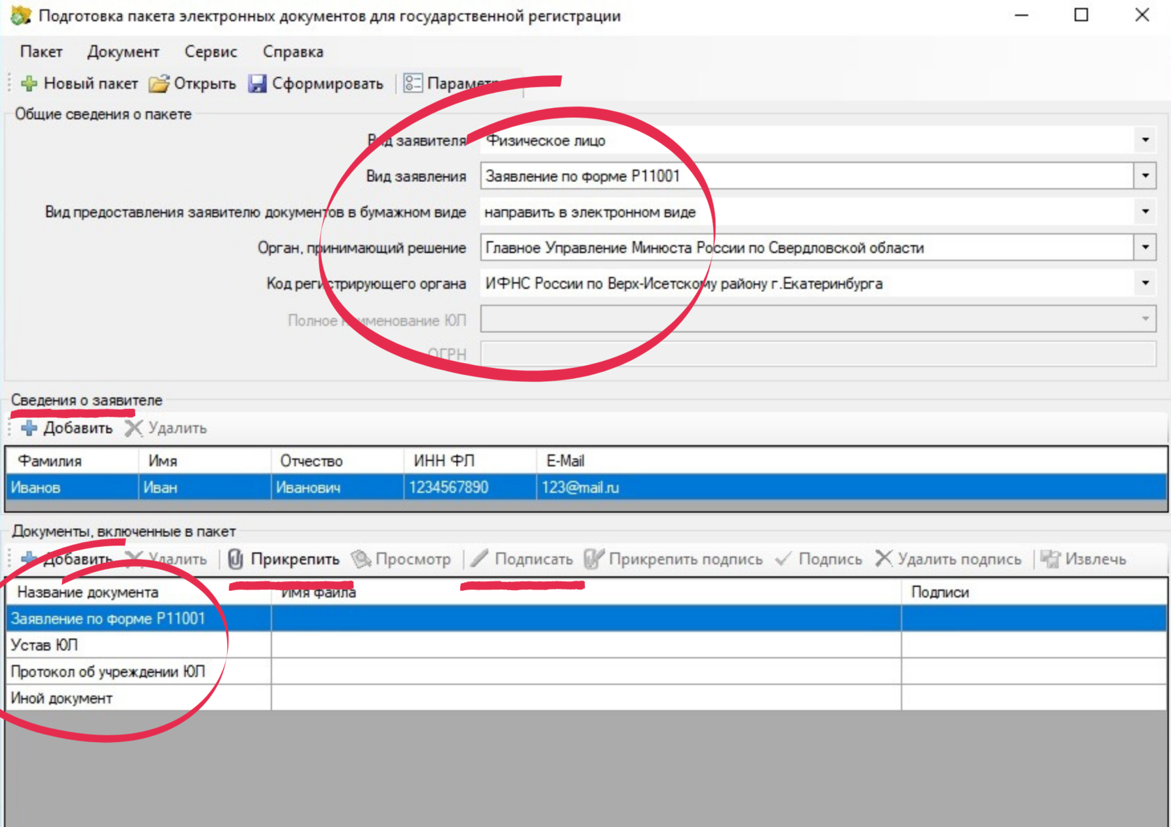Click the ИНН ФЛ column header
This screenshot has width=1171, height=827.
pos(470,461)
